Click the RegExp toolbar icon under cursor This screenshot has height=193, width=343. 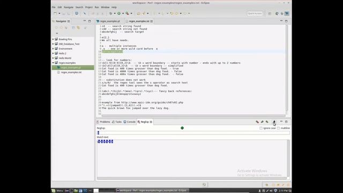[274, 122]
